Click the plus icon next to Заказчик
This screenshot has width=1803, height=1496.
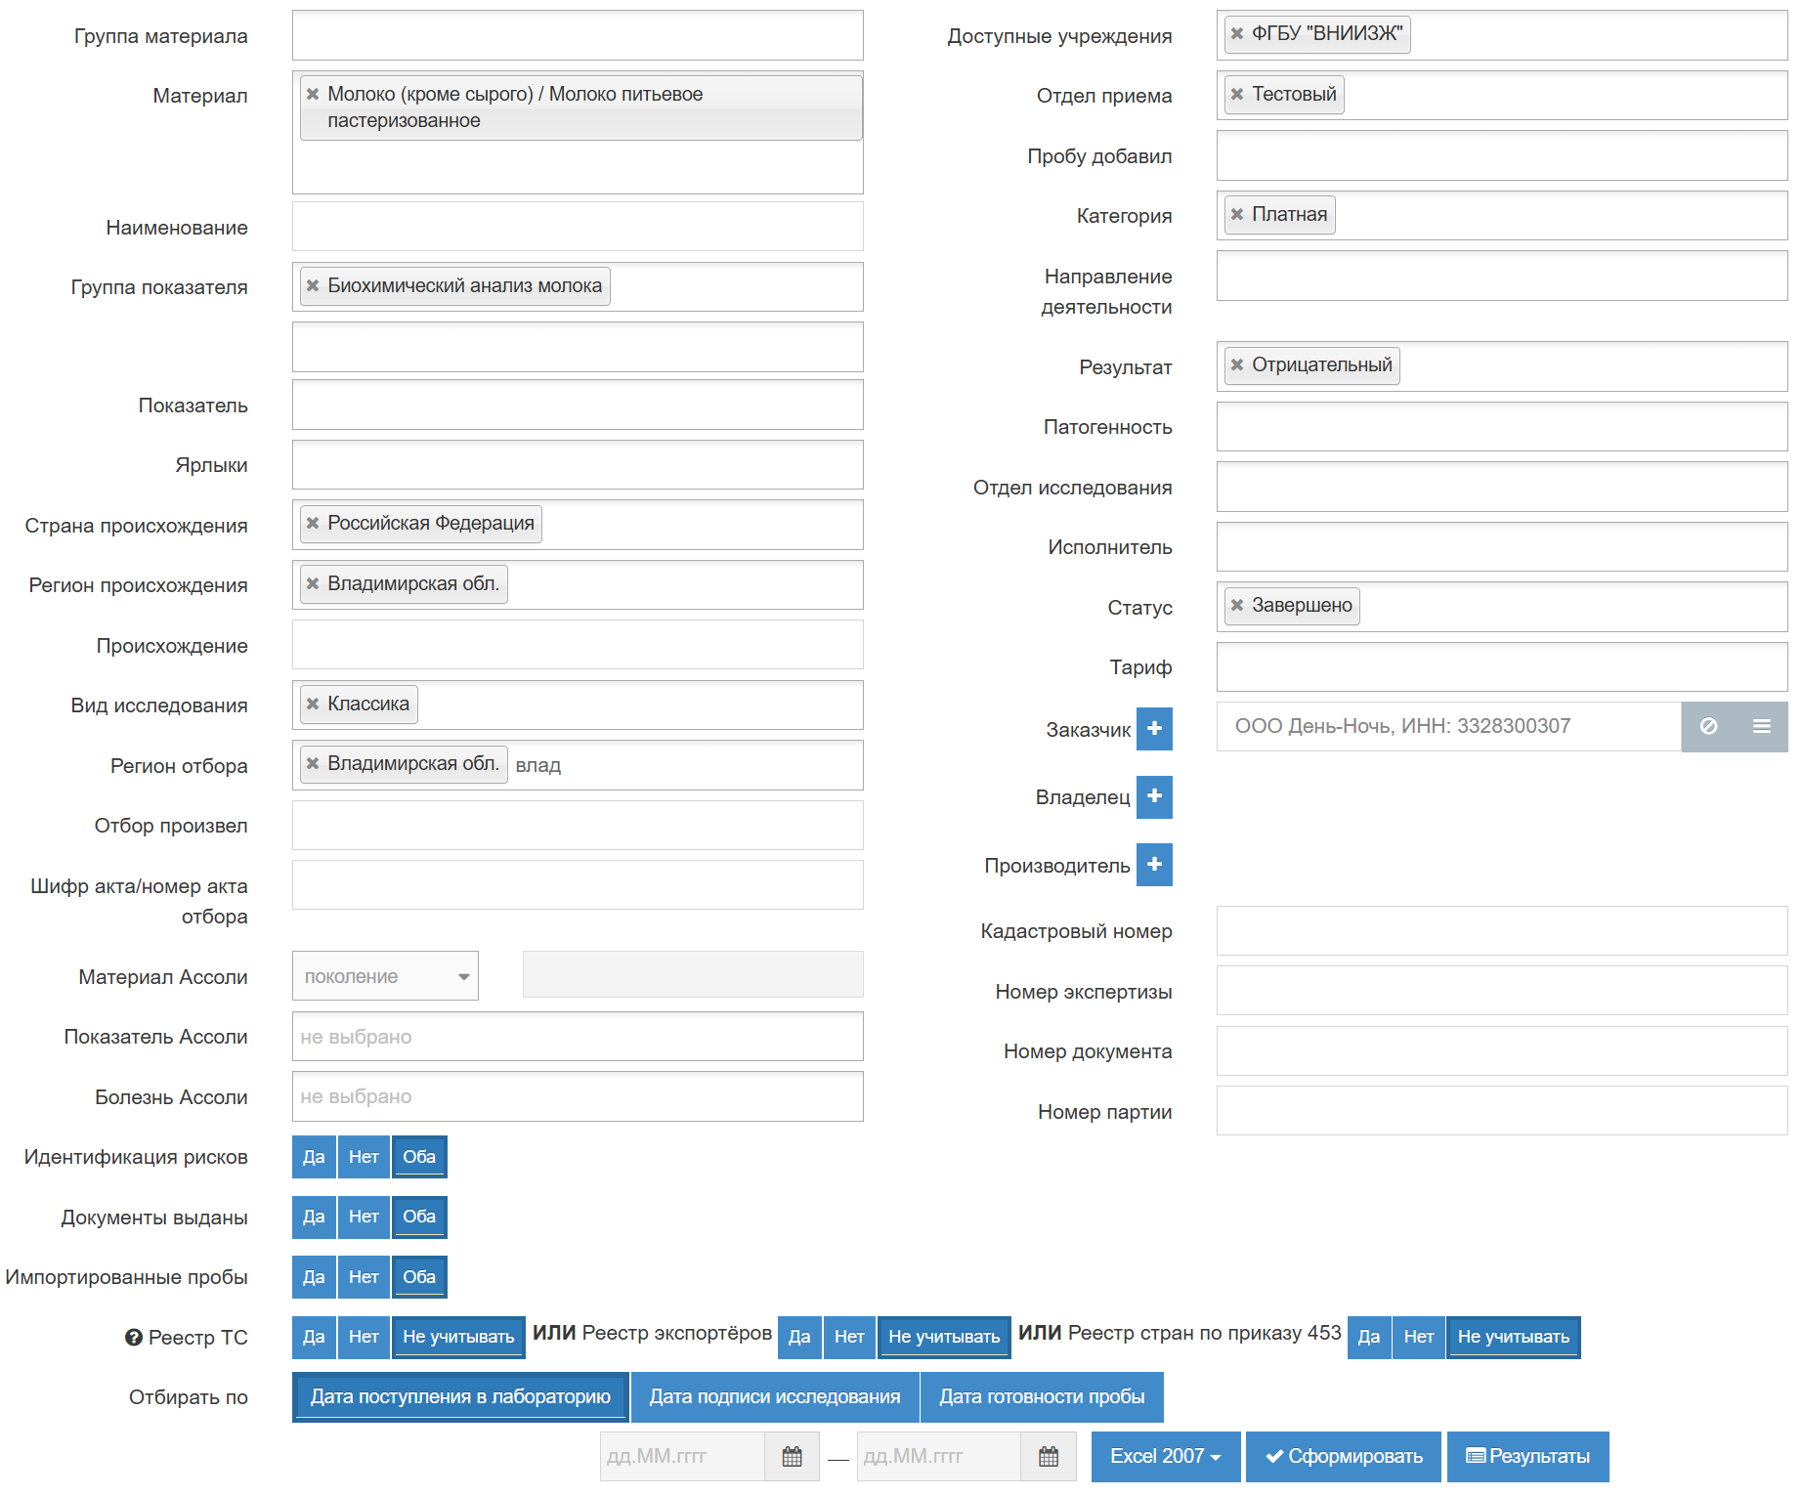pyautogui.click(x=1154, y=729)
